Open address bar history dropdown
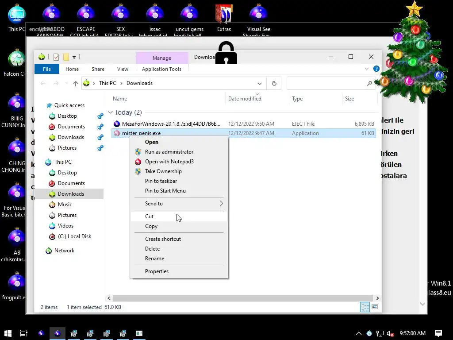Screen dimensions: 453x340 259,84
